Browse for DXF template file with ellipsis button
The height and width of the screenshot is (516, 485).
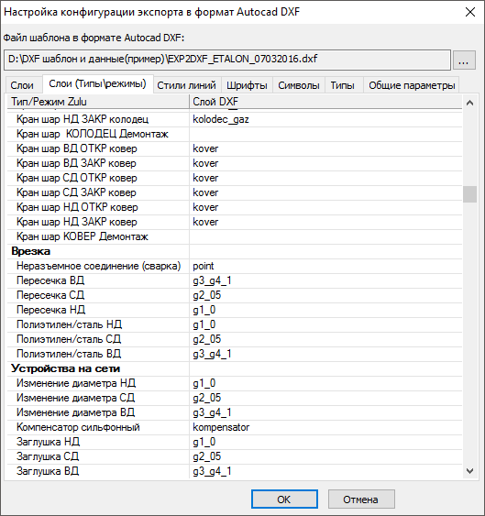click(x=464, y=60)
